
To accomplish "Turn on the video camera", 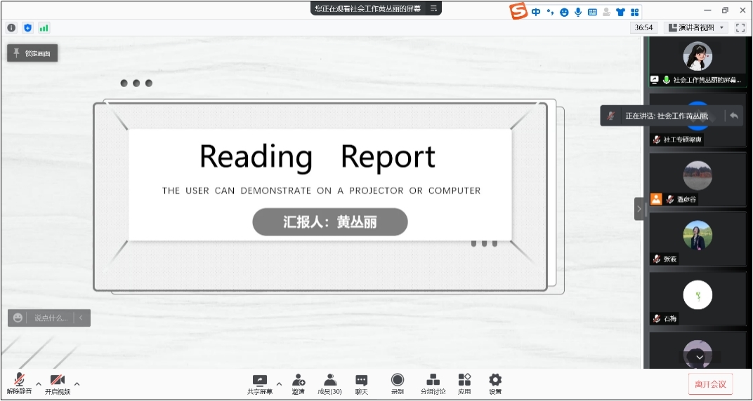I will click(58, 383).
